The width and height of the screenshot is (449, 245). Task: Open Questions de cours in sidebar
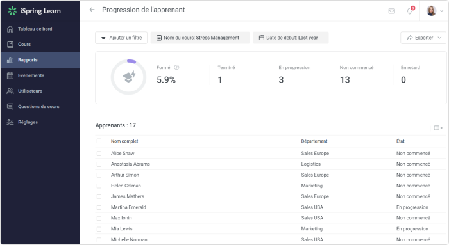coord(40,107)
